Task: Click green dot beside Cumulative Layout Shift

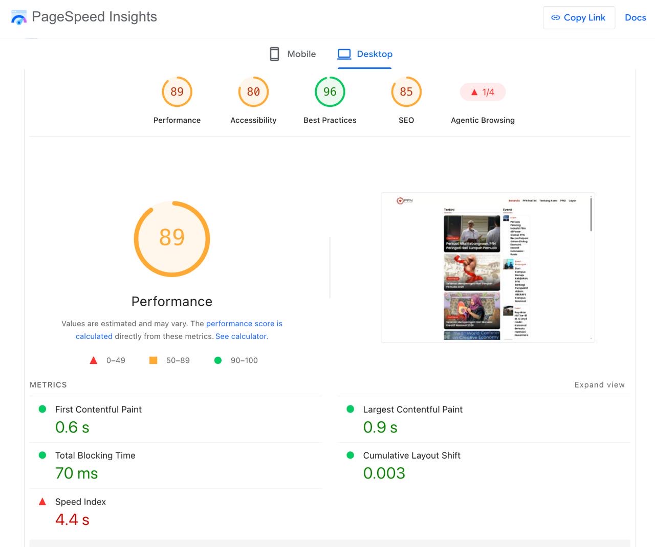Action: [351, 455]
